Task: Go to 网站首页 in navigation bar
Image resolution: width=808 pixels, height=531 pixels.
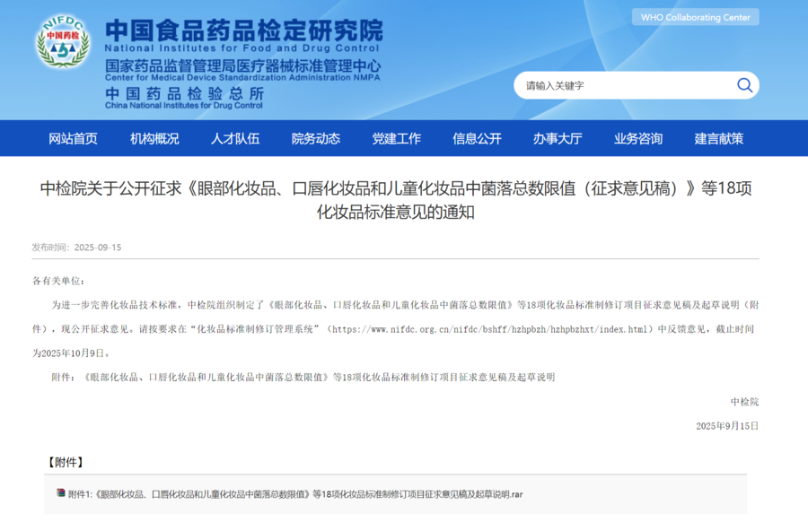Action: coord(73,138)
